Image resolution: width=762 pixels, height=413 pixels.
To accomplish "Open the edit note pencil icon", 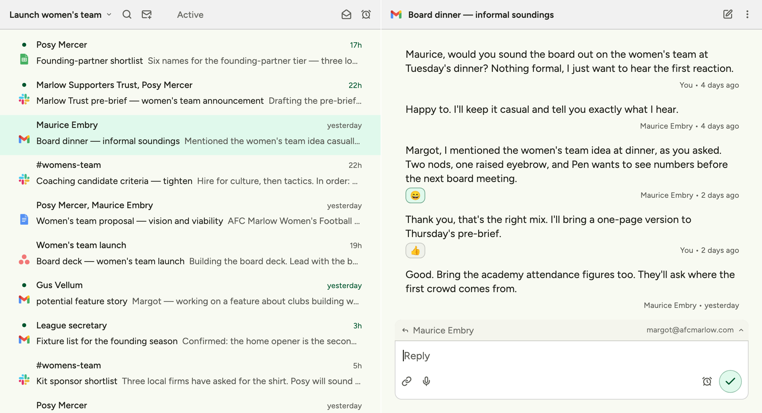I will coord(727,14).
